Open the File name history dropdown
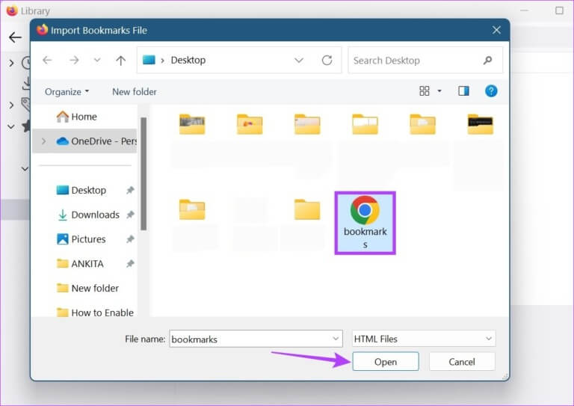Image resolution: width=574 pixels, height=406 pixels. [336, 339]
